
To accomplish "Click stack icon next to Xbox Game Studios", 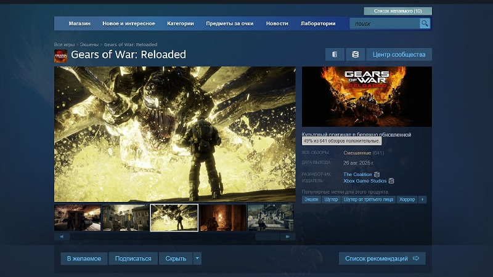I will 391,180.
